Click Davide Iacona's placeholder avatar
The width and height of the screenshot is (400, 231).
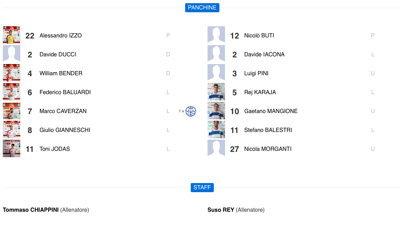point(216,54)
